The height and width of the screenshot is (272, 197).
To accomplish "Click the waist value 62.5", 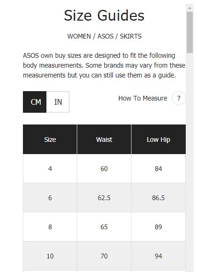I will pos(104,198).
